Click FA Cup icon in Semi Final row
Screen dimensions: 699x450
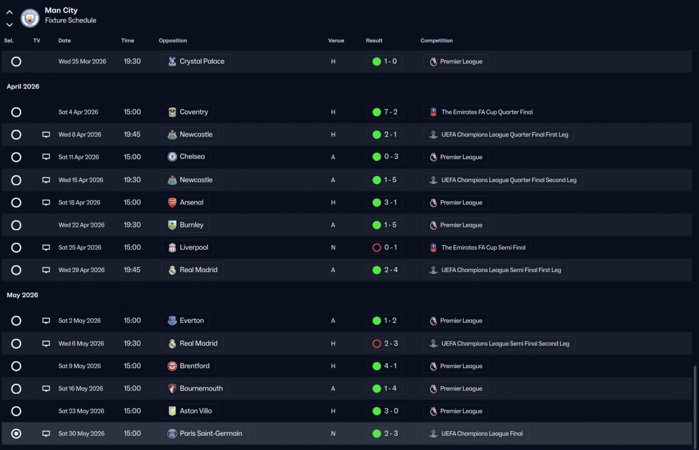pyautogui.click(x=433, y=248)
